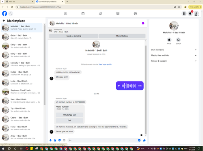The height and width of the screenshot is (151, 203).
Task: Click the More Options button
Action: click(122, 36)
